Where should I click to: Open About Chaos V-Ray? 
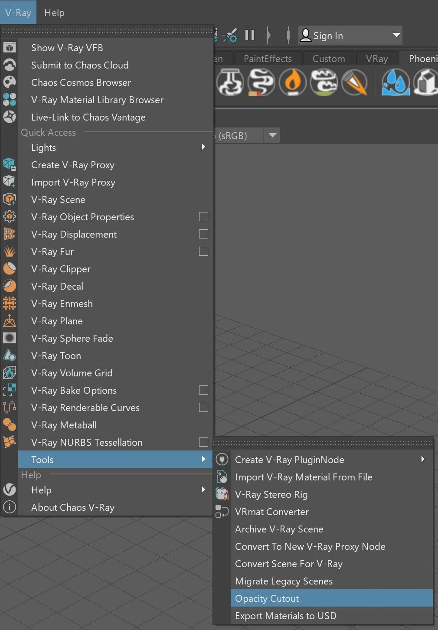click(x=115, y=507)
